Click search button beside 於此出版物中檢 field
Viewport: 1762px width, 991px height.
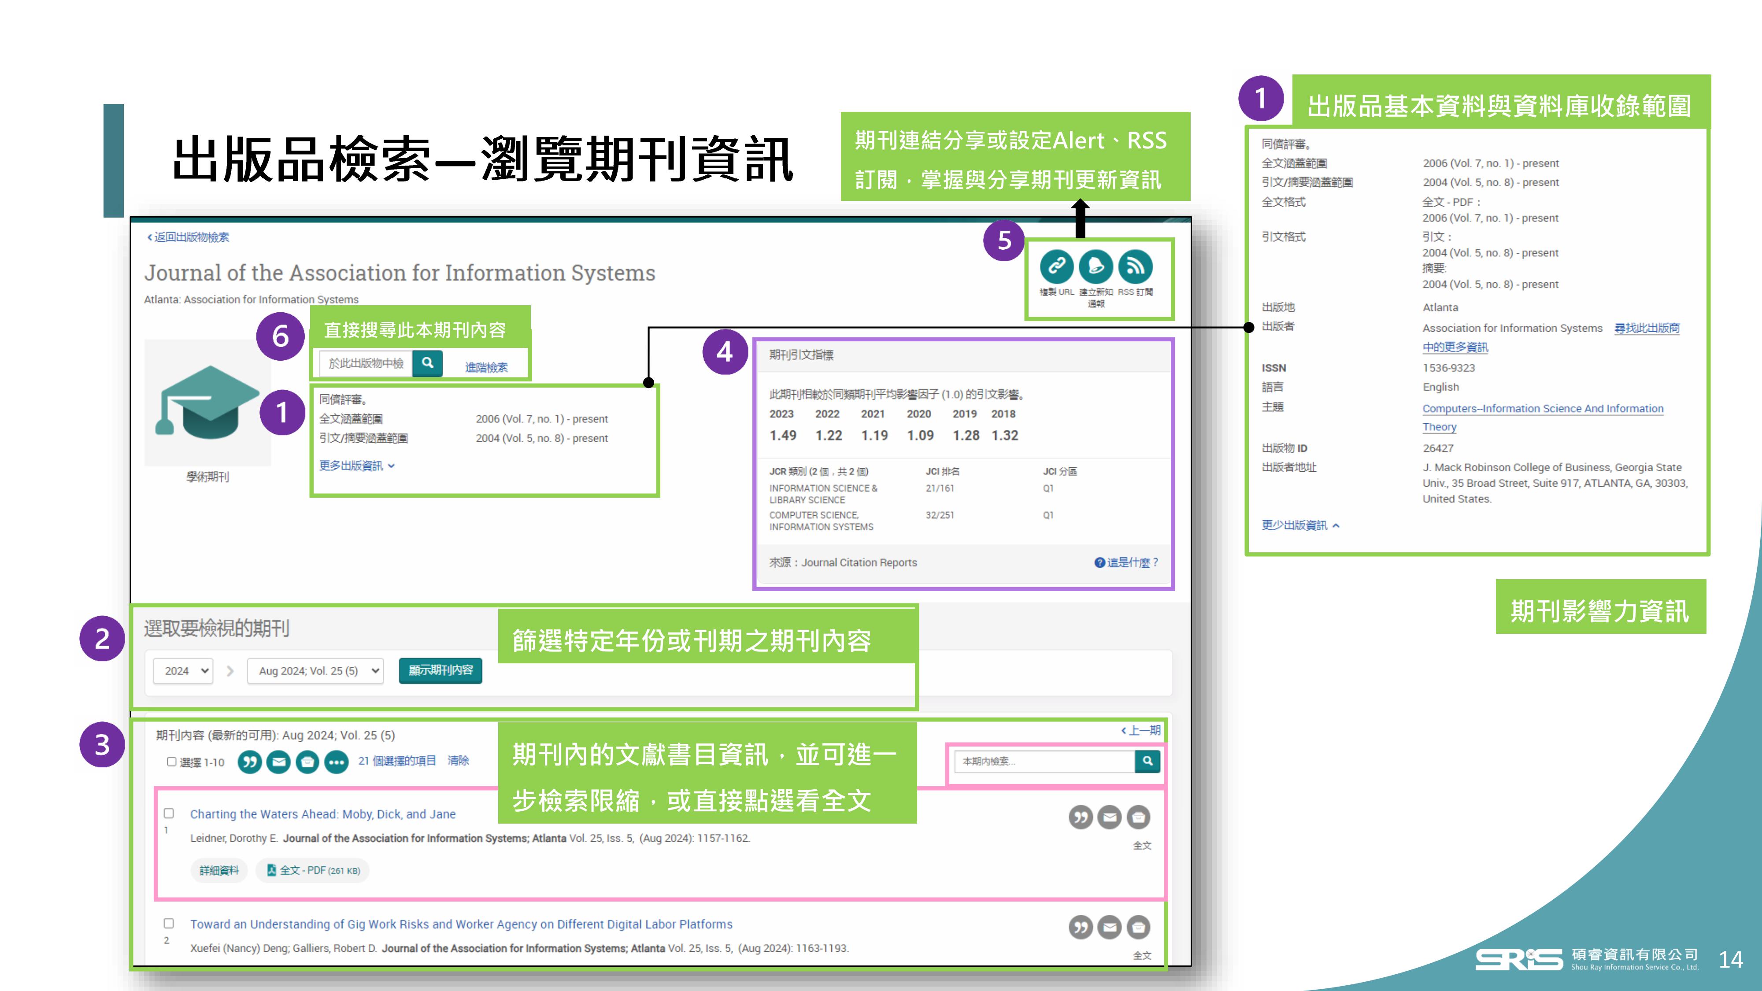(x=427, y=363)
